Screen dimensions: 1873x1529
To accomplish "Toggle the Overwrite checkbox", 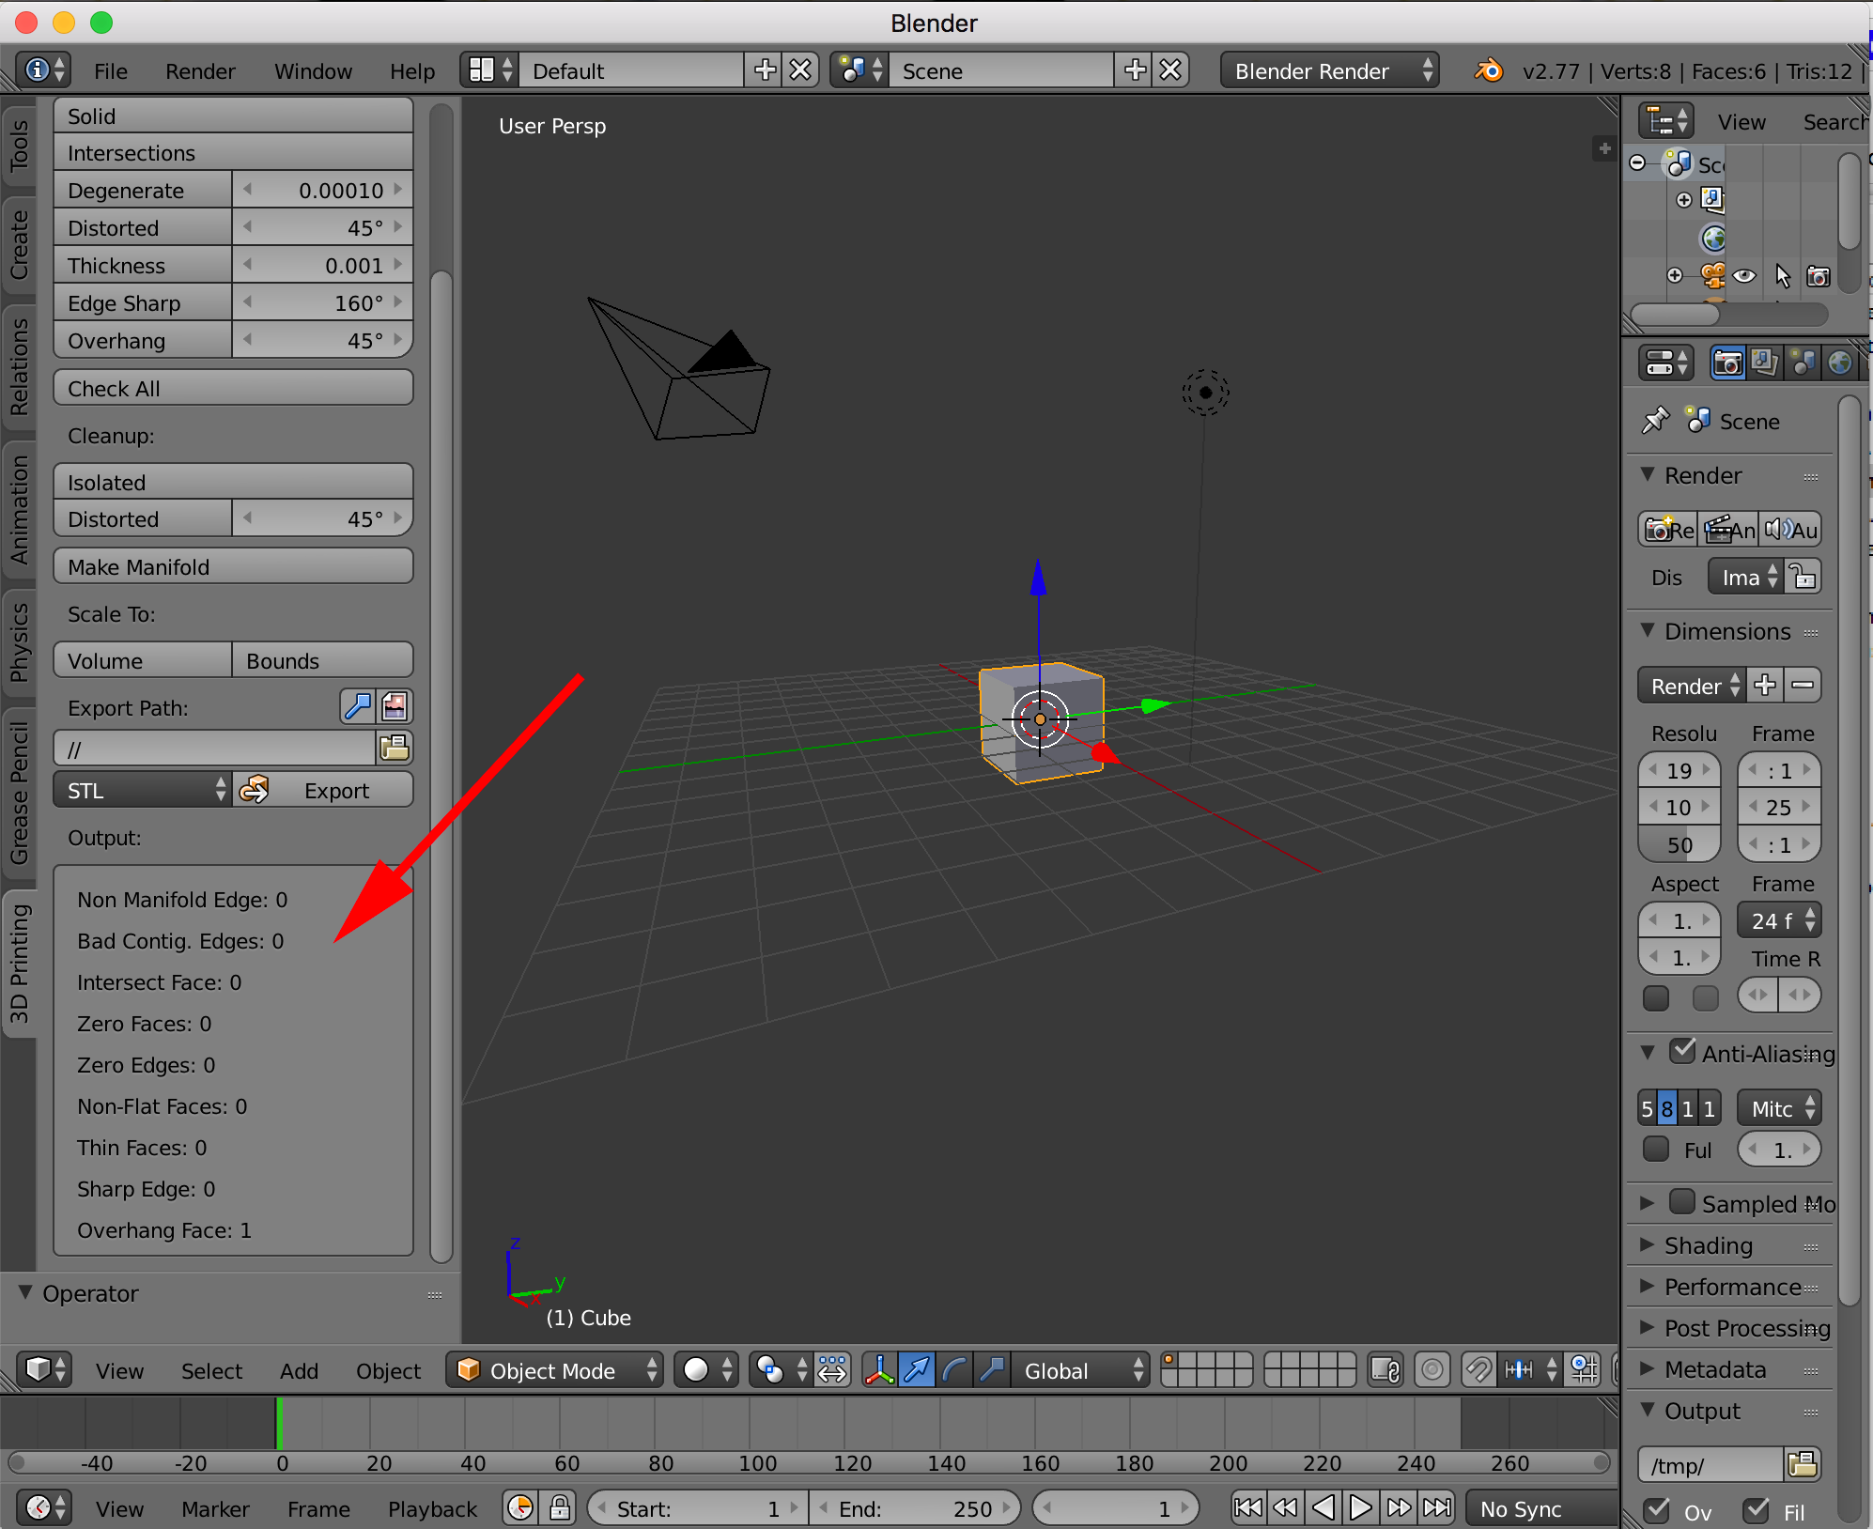I will [1656, 1510].
